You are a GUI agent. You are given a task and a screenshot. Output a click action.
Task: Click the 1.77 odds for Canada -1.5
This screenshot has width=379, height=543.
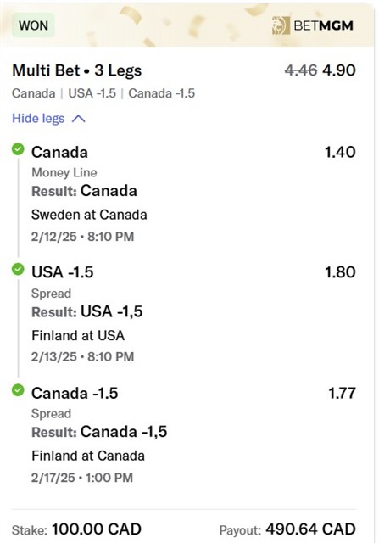(x=342, y=393)
